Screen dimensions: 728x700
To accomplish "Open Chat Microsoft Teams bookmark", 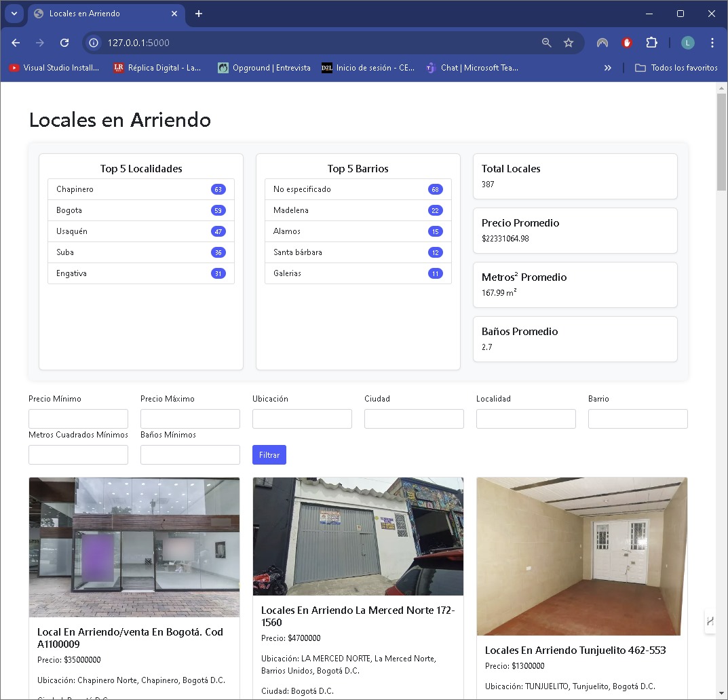I will tap(472, 68).
